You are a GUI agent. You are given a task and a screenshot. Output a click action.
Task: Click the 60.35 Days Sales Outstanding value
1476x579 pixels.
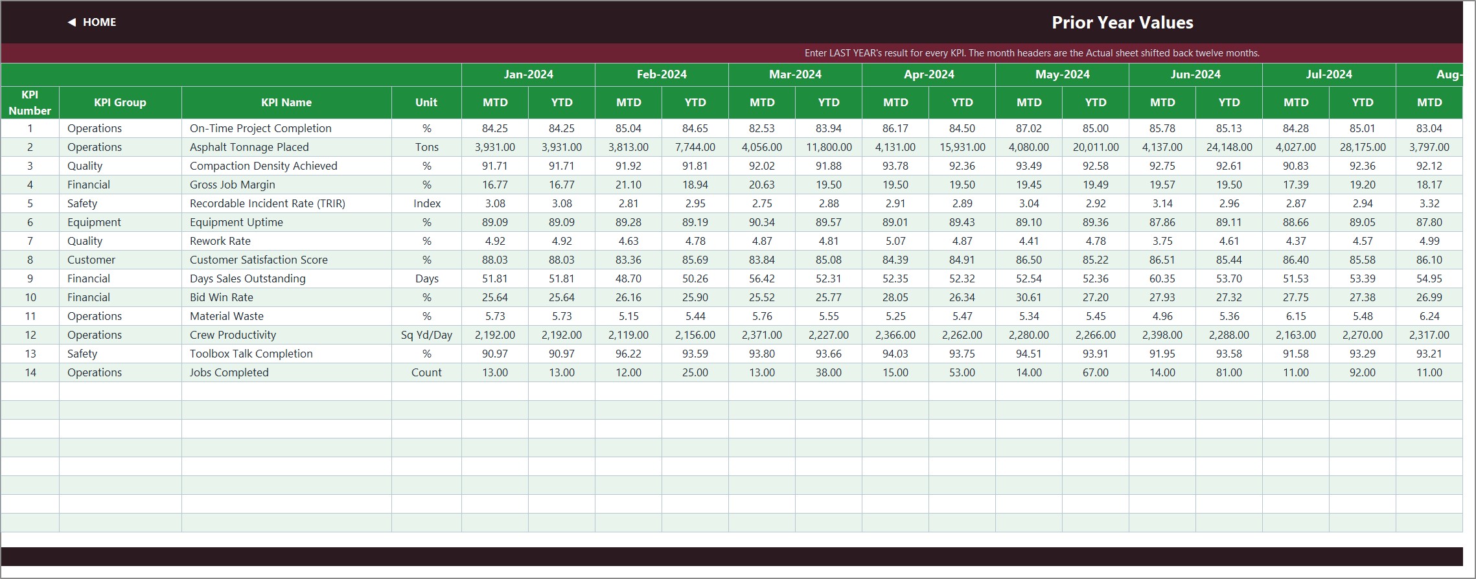[x=1162, y=278]
